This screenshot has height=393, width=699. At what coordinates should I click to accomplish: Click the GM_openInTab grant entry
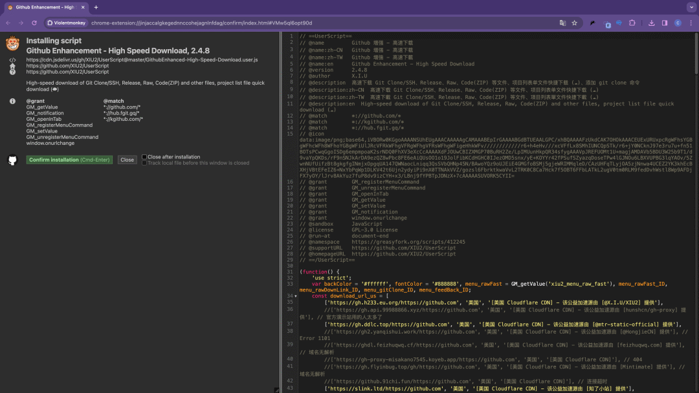(x=44, y=119)
